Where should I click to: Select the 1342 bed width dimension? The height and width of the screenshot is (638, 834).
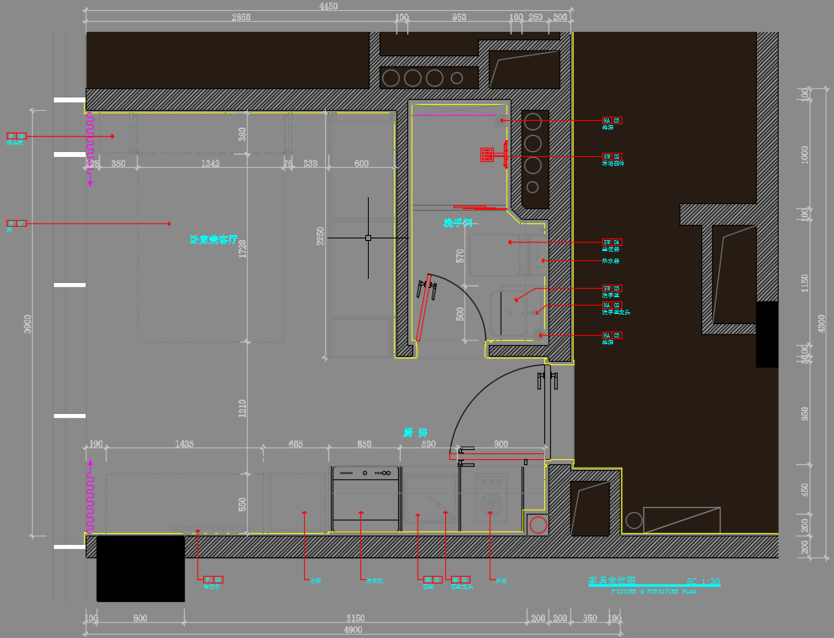(x=210, y=164)
